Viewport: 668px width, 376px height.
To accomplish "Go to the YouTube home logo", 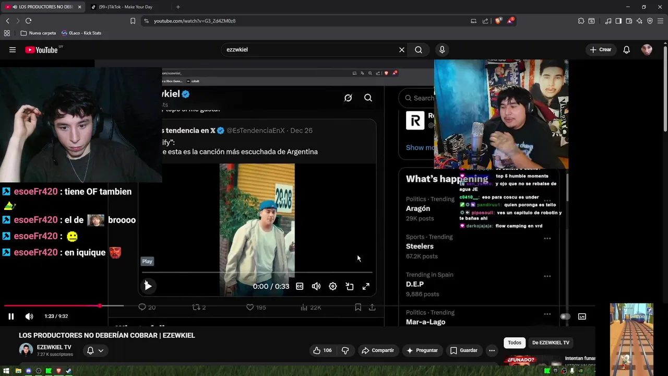I will click(41, 50).
